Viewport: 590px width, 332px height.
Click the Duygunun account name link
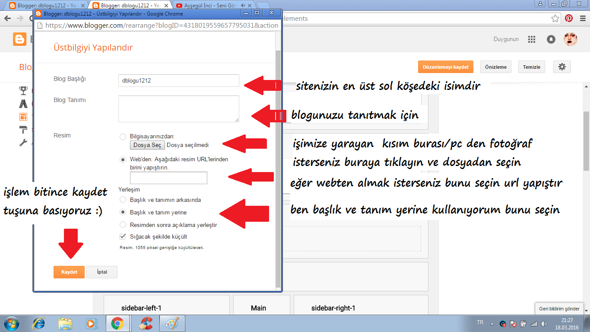click(506, 39)
